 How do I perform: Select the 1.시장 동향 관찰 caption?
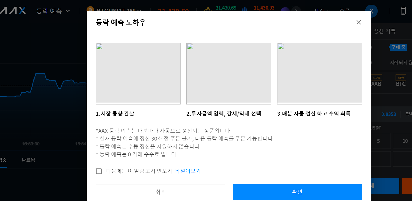[x=115, y=114]
